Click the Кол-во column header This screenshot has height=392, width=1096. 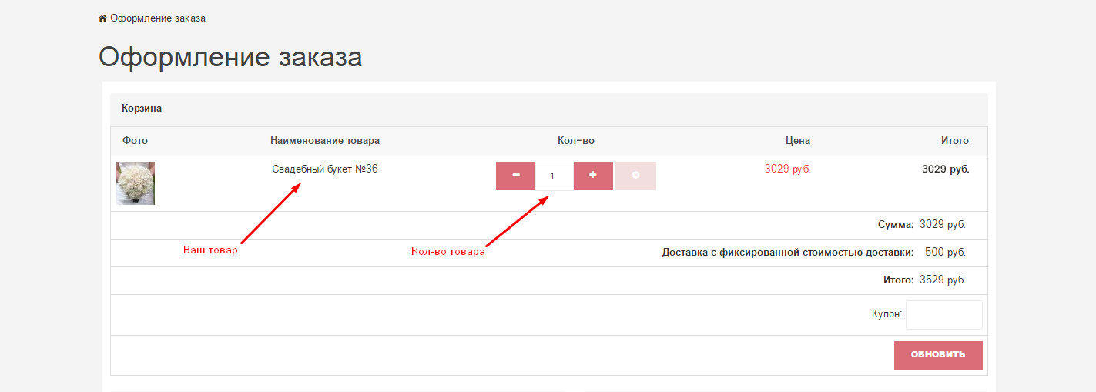tap(575, 141)
